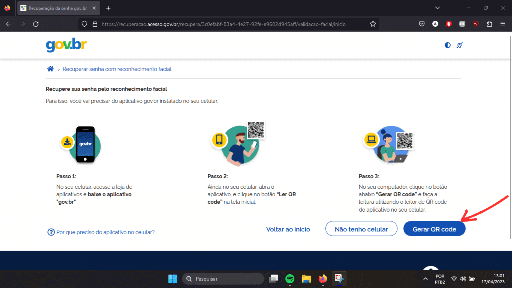Click the question mark help icon
512x288 pixels.
(x=50, y=232)
